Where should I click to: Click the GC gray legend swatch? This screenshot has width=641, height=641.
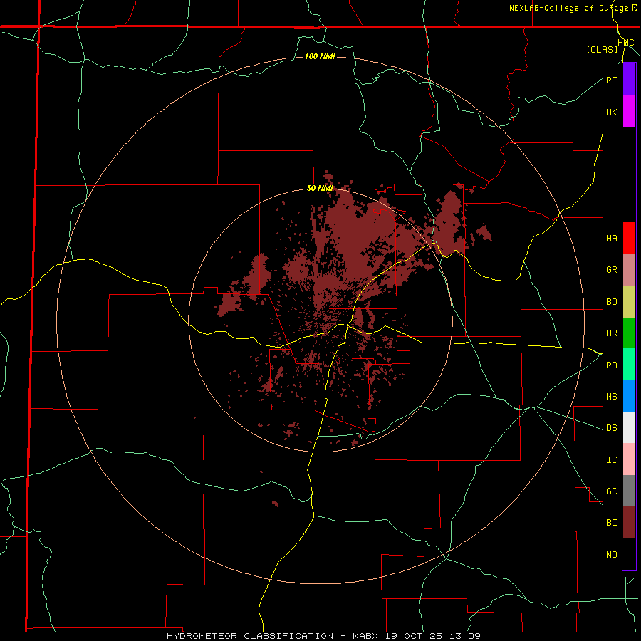(629, 491)
